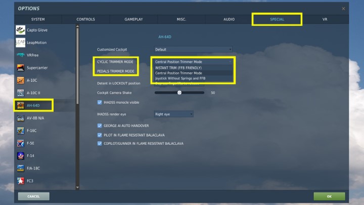Viewport: 364px width, 205px height.
Task: Switch to the SPECIAL tab
Action: coord(277,19)
